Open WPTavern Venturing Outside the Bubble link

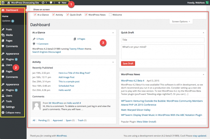pyautogui.click(x=162, y=103)
